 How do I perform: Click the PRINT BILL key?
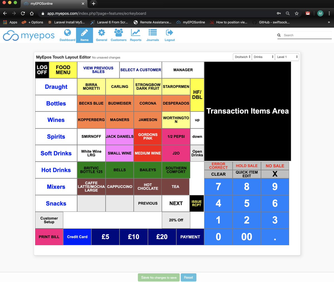[x=49, y=237]
